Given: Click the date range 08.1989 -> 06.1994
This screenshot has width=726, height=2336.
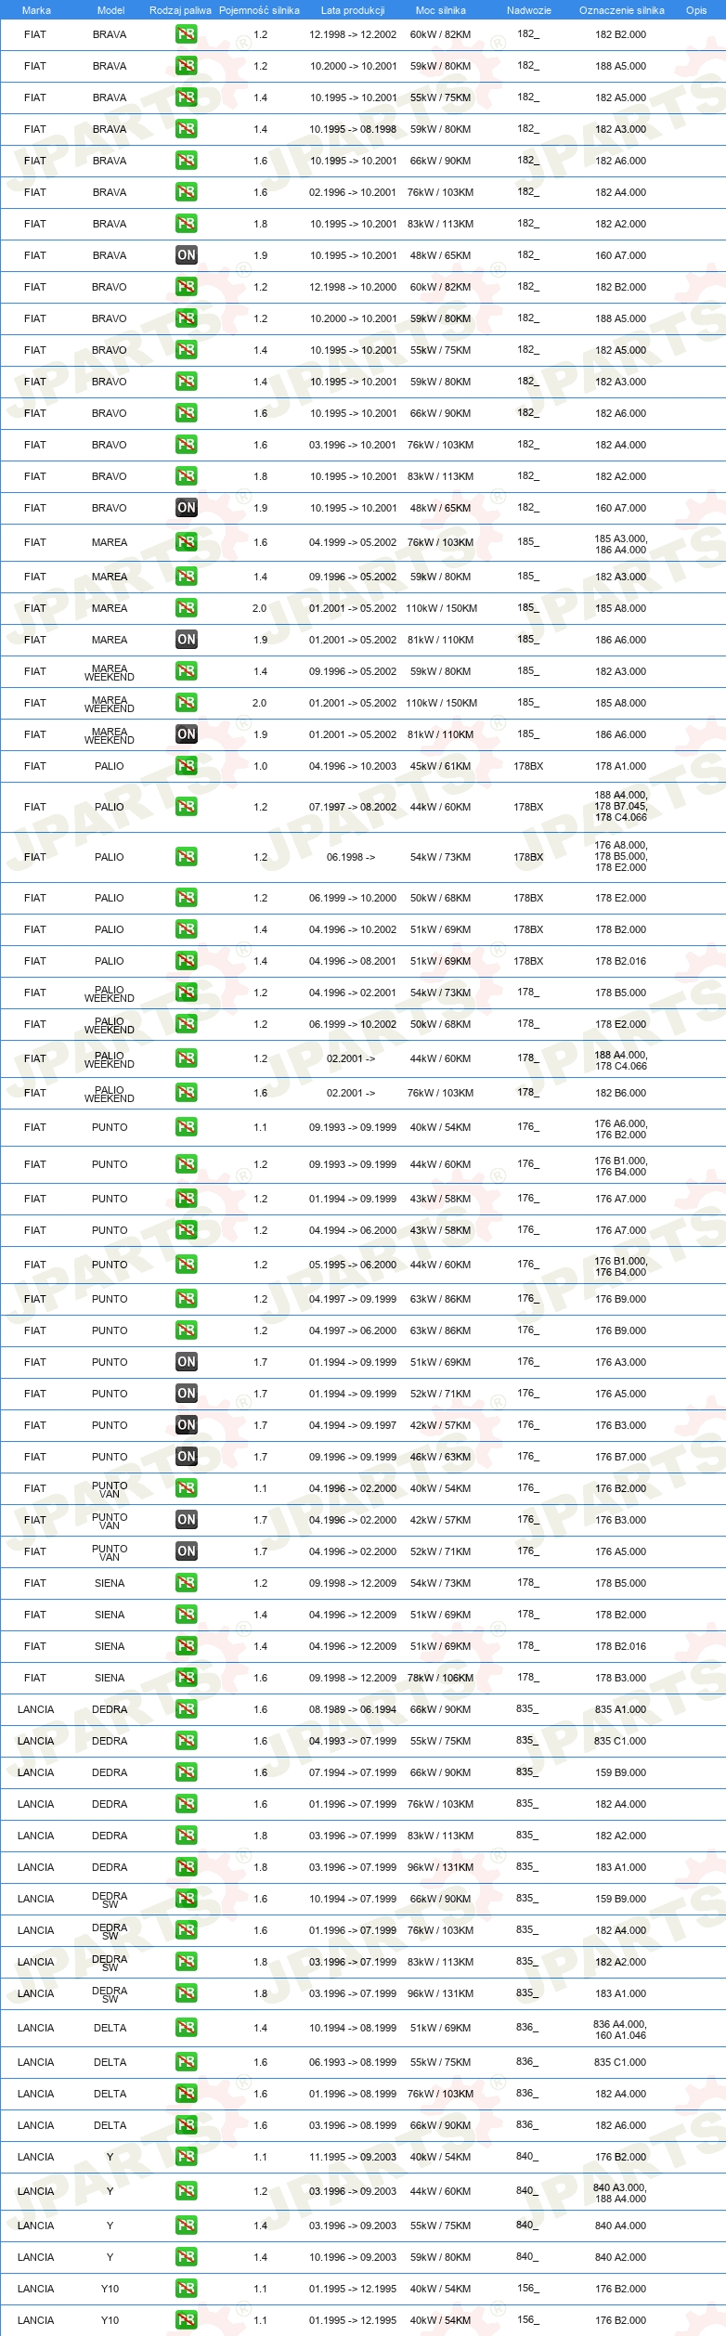Looking at the screenshot, I should point(353,1709).
